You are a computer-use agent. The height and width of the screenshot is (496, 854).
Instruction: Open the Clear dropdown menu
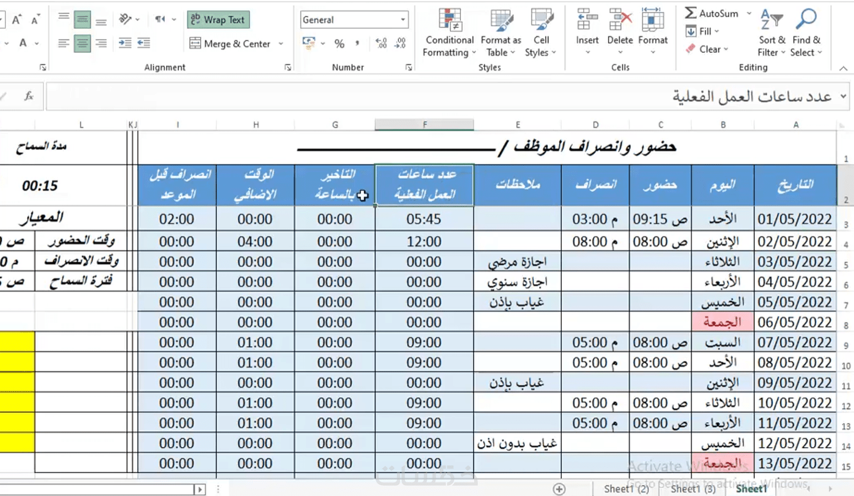pos(707,49)
